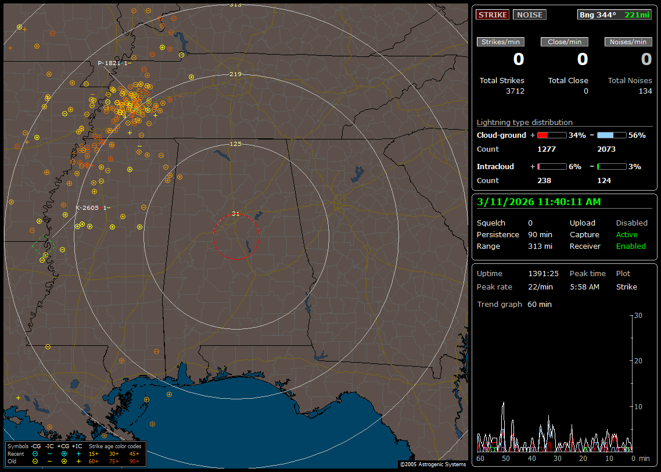Click the Receiver Enabled status
Screen dimensions: 661x472
click(x=631, y=246)
